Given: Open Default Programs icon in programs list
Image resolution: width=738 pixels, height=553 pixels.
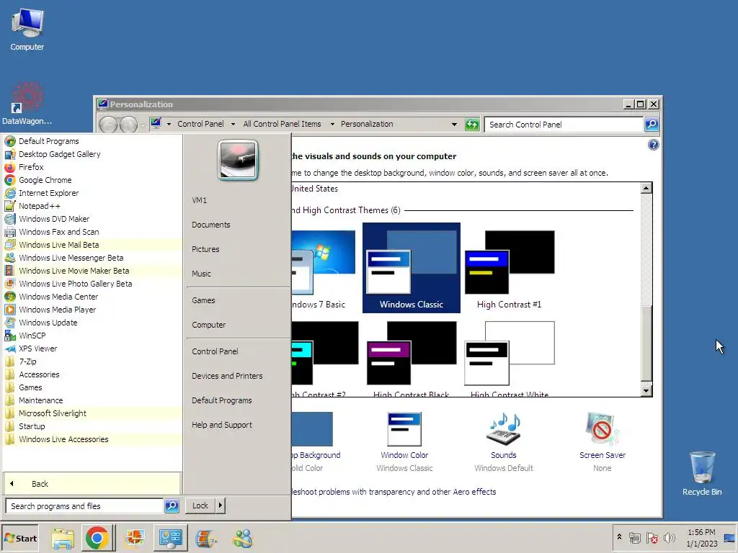Looking at the screenshot, I should pyautogui.click(x=10, y=141).
